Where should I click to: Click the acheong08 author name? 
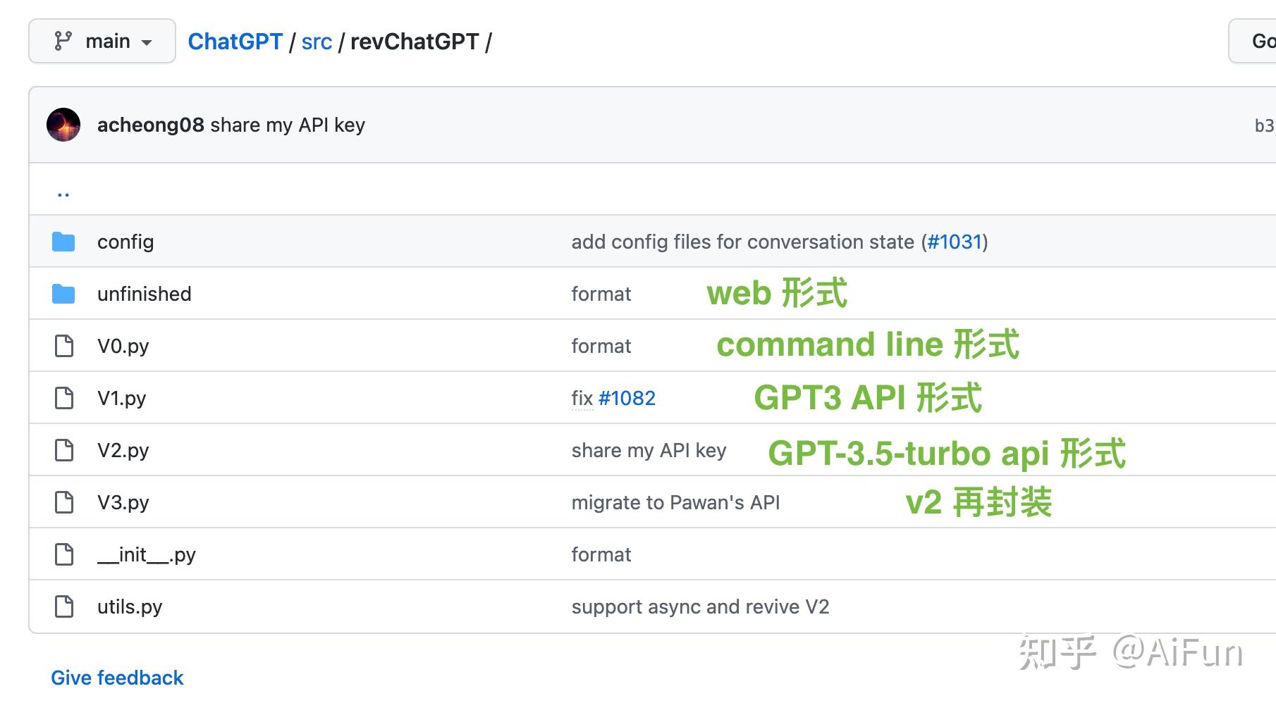coord(150,125)
